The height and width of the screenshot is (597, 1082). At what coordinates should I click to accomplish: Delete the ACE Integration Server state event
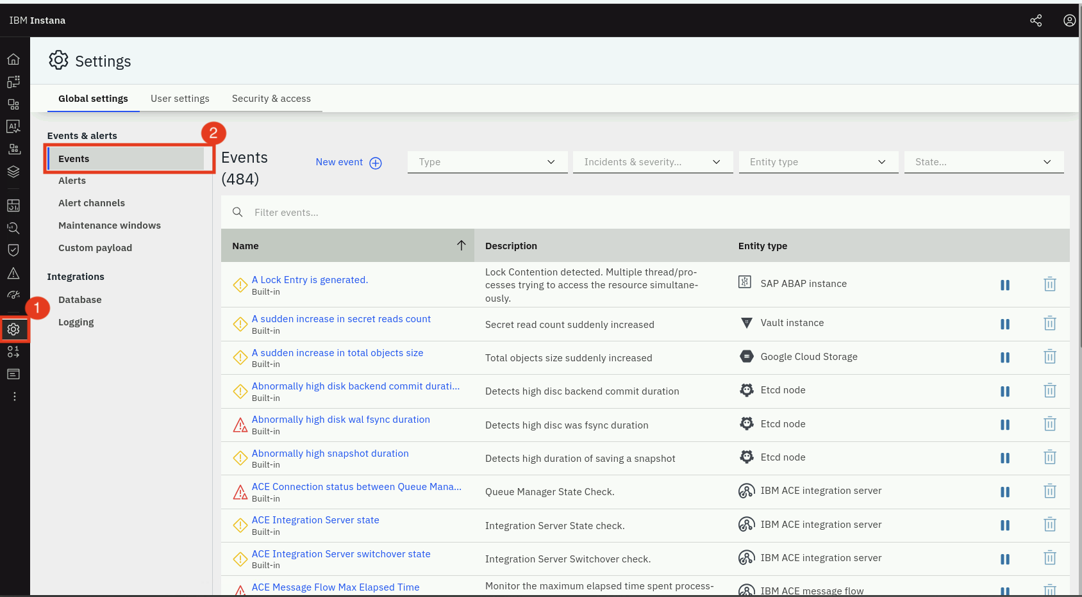[x=1049, y=525]
